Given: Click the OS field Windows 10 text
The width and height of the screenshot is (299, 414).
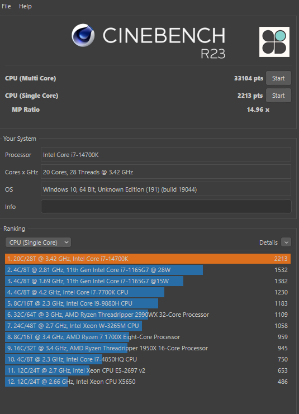Looking at the screenshot, I should (x=166, y=189).
